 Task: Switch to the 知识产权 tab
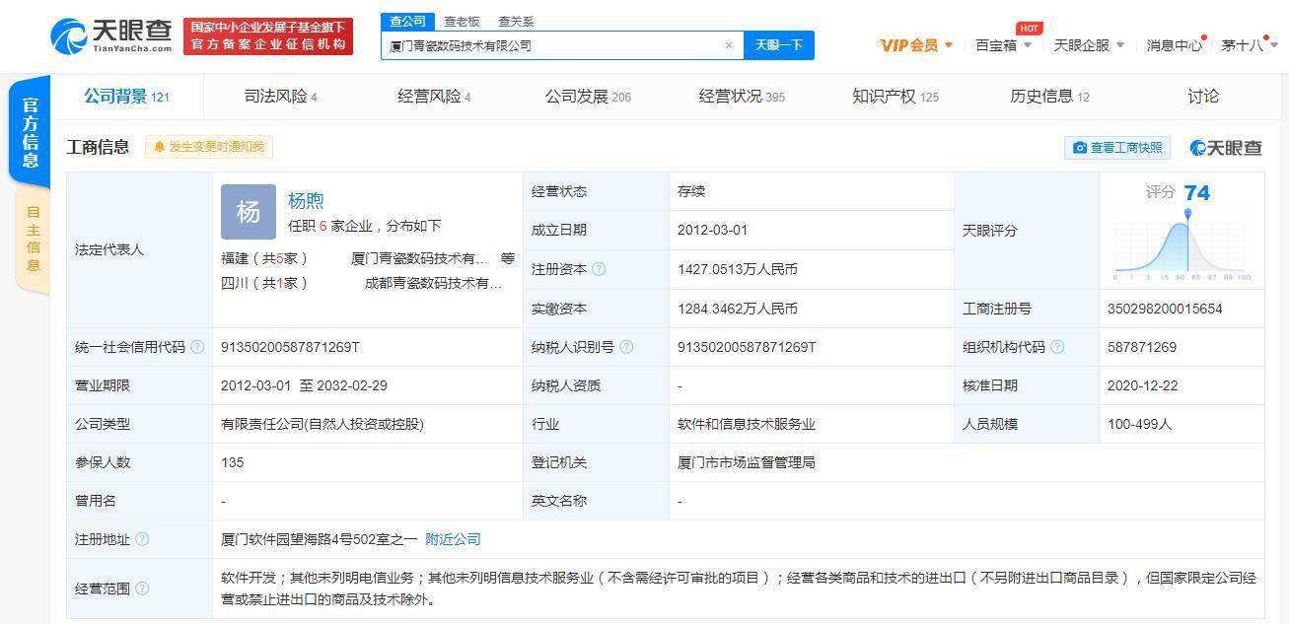895,97
